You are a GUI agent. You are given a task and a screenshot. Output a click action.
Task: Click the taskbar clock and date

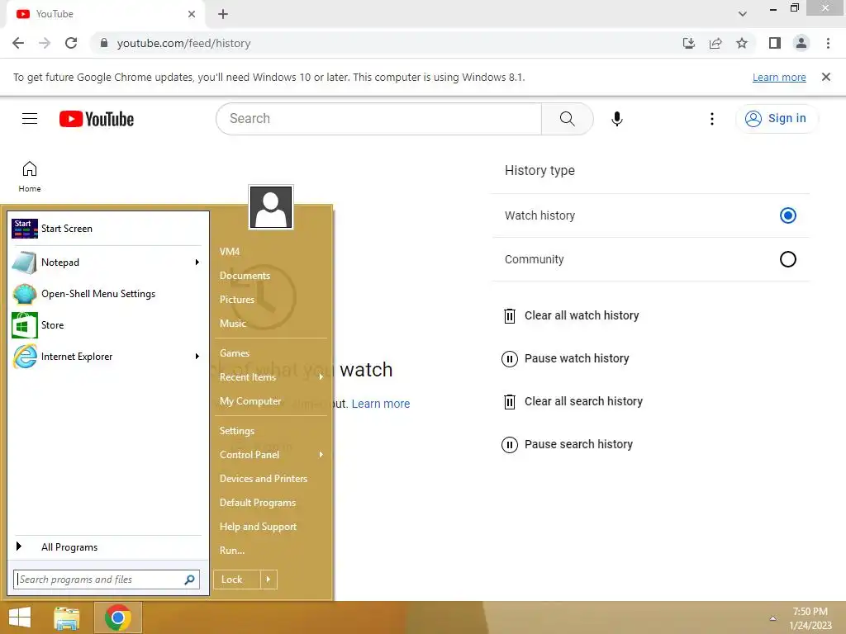tap(810, 618)
